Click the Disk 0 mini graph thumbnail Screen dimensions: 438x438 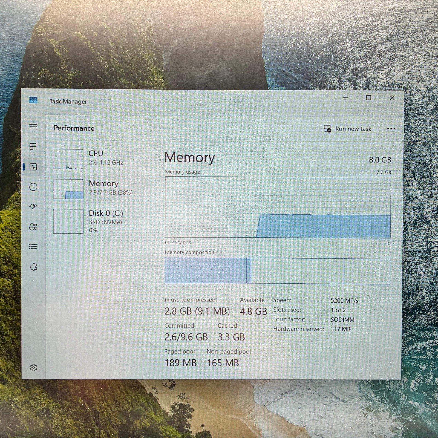(x=68, y=221)
